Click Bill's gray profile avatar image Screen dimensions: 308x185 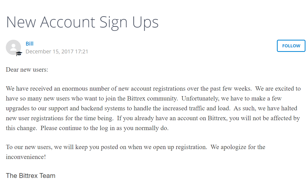(x=13, y=47)
